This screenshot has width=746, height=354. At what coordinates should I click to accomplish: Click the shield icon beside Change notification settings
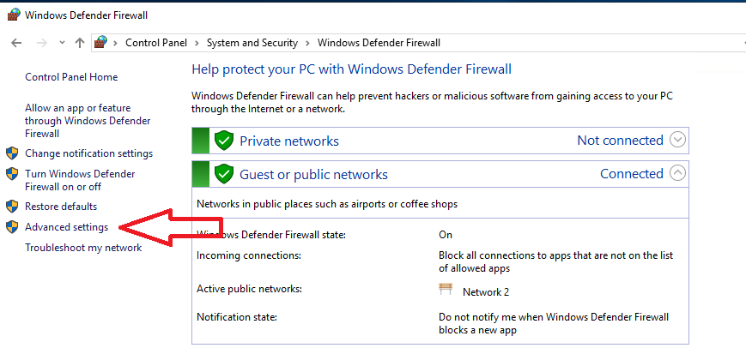point(12,153)
